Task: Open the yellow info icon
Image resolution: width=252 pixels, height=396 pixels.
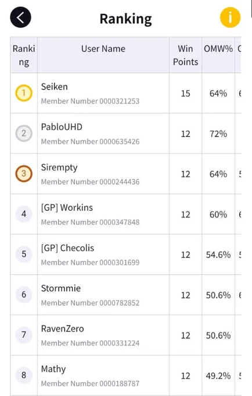Action: pos(230,17)
